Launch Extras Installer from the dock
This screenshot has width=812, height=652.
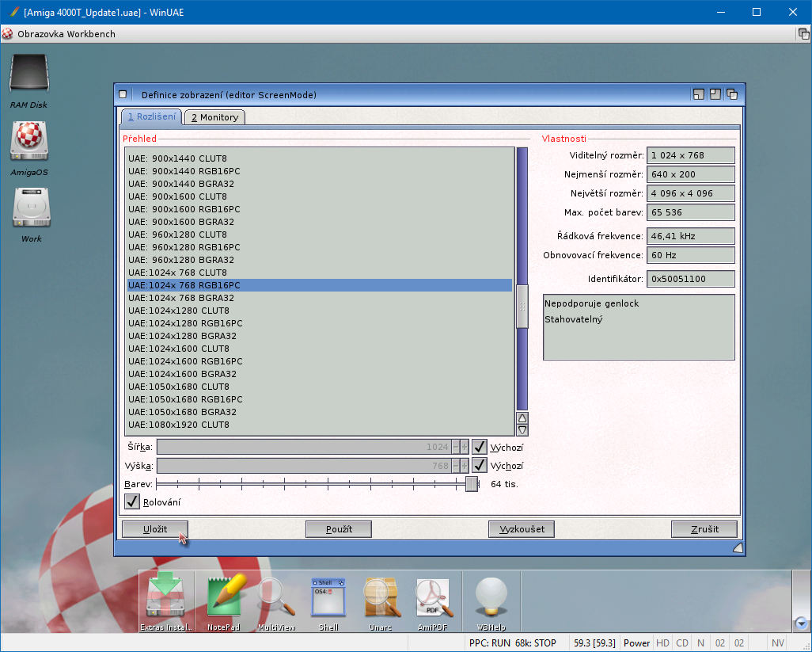coord(165,598)
